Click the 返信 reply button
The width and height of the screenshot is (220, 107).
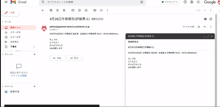point(57,58)
